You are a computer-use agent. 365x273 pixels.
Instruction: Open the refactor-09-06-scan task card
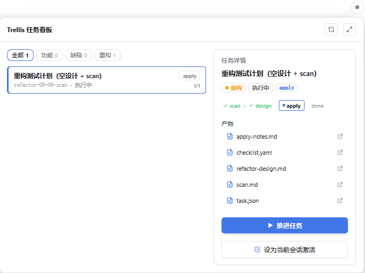tap(107, 80)
